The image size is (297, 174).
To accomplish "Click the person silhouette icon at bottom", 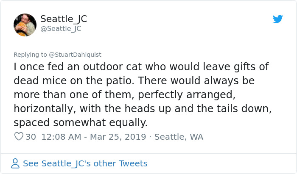I will (x=15, y=163).
